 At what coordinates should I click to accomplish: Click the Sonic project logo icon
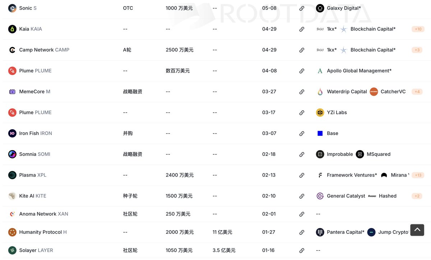click(x=13, y=8)
